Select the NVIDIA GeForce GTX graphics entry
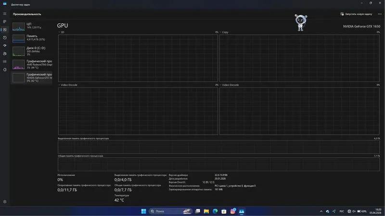The image size is (385, 216). [x=31, y=77]
